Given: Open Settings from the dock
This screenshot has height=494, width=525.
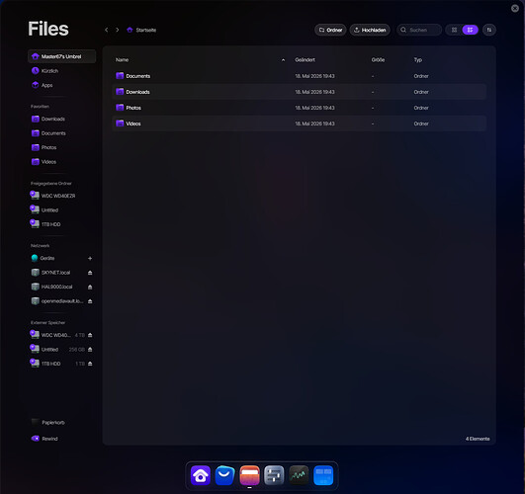Looking at the screenshot, I should point(274,475).
